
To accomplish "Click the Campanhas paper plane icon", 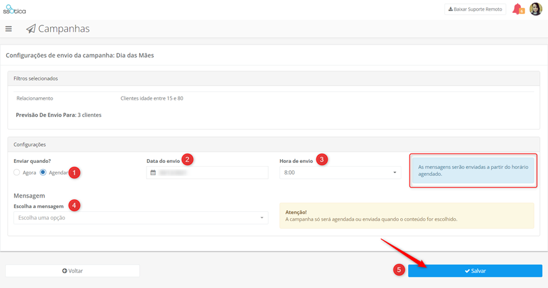I will click(31, 28).
